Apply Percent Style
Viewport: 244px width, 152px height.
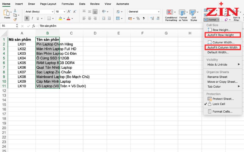138,19
